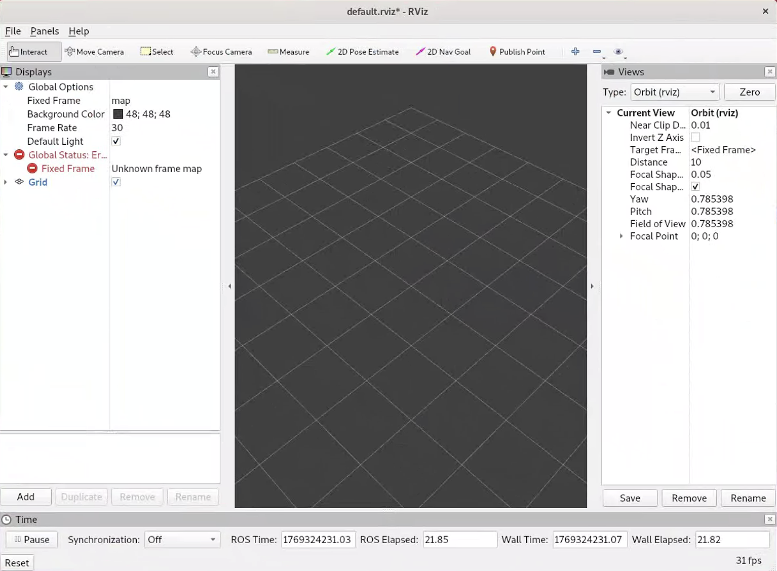Click the Publish Point tool
Image resolution: width=777 pixels, height=571 pixels.
[x=517, y=52]
